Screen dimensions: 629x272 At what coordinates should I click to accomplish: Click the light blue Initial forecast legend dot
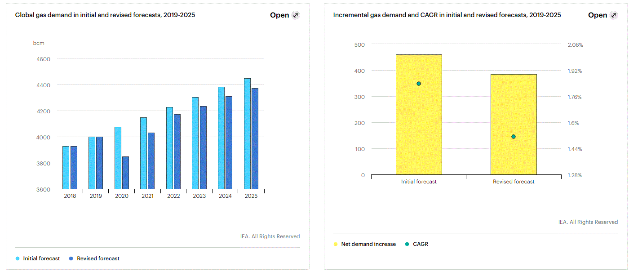click(x=18, y=259)
